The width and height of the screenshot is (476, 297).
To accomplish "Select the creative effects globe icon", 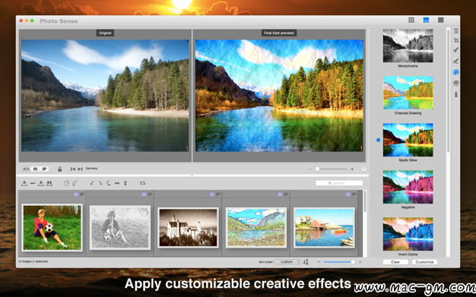I will [x=456, y=72].
